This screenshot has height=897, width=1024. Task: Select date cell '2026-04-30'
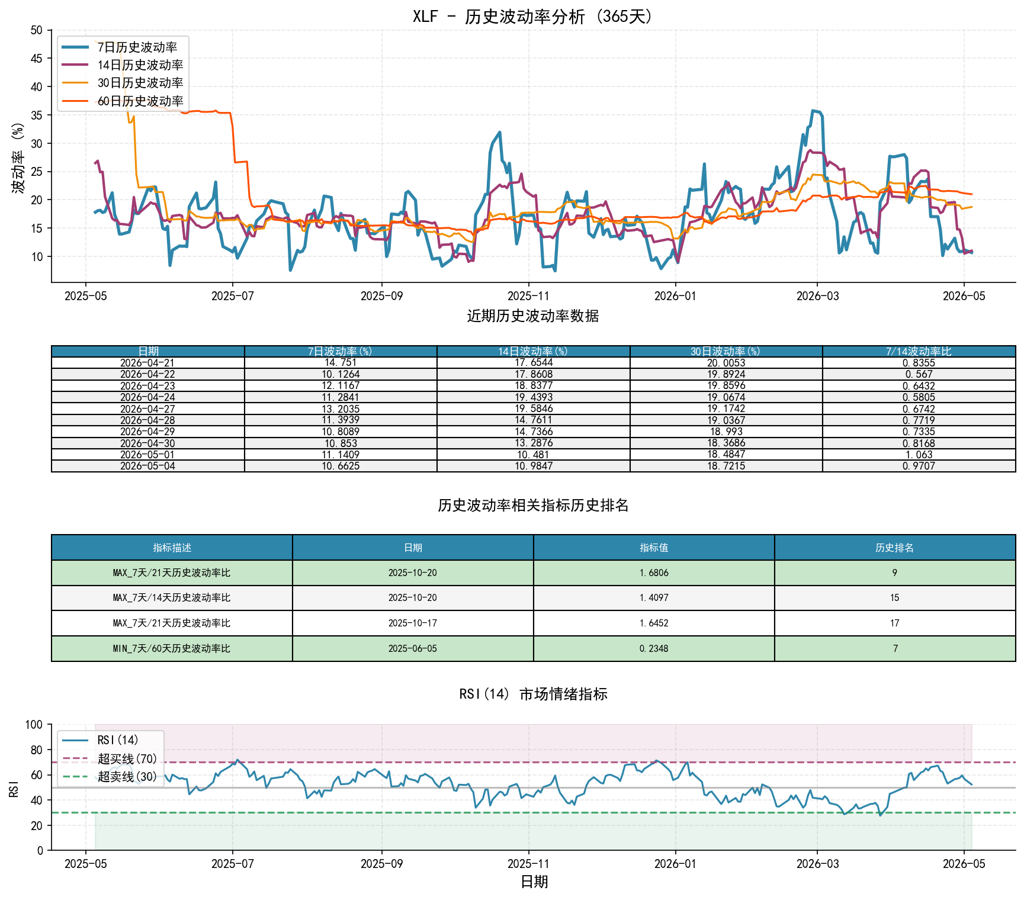point(148,443)
